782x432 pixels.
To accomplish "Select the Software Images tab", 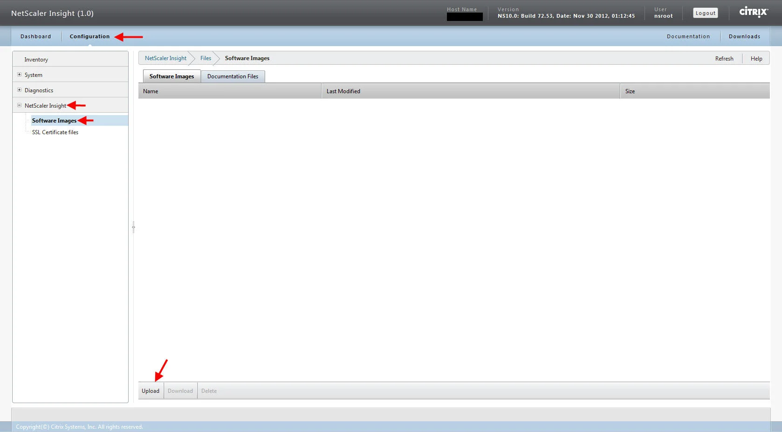I will tap(171, 76).
